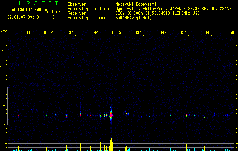Click the 0.8 kHz frequency tick label

(x=3, y=106)
